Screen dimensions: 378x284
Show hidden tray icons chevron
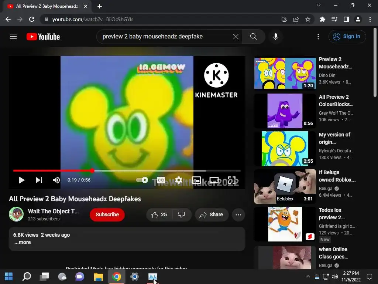pyautogui.click(x=308, y=277)
